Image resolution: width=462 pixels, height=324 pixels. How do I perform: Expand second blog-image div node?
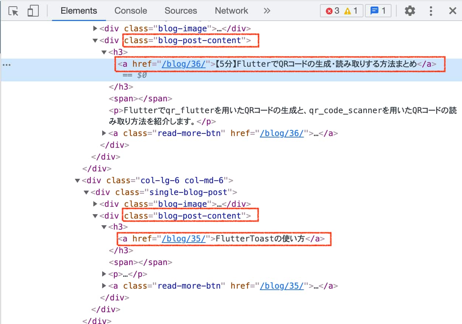coord(96,204)
